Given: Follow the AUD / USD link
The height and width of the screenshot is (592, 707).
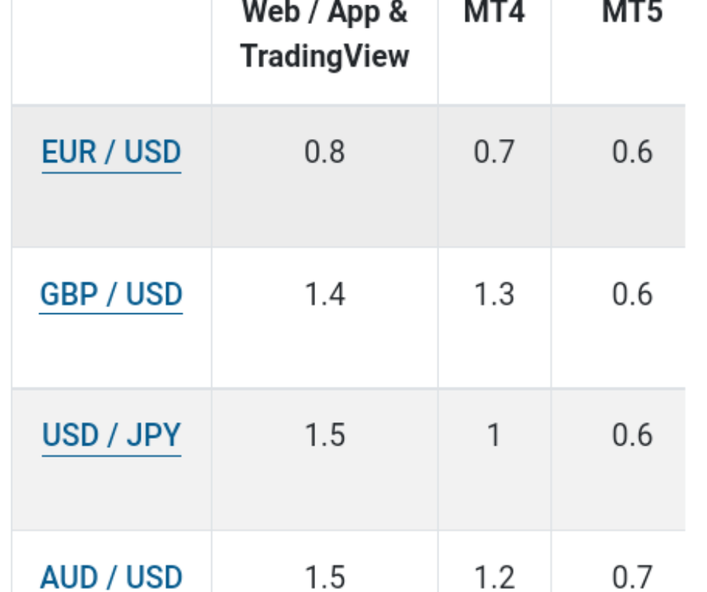Looking at the screenshot, I should click(111, 577).
